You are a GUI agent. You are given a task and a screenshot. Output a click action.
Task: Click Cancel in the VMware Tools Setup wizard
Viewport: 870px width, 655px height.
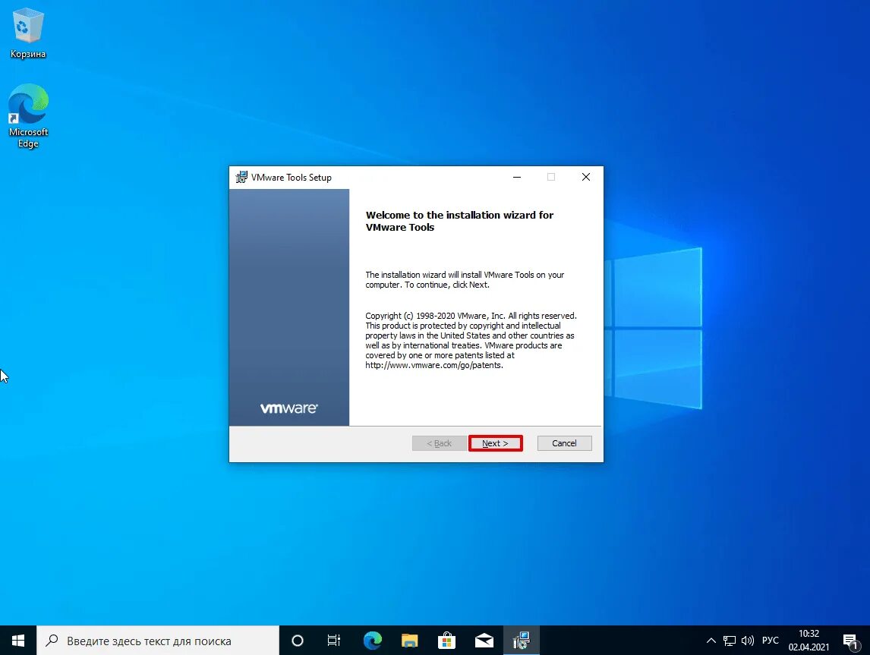coord(564,443)
